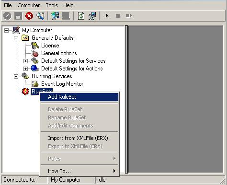Collapse the General / Defaults node
Screen dimensions: 227x185
pos(16,38)
